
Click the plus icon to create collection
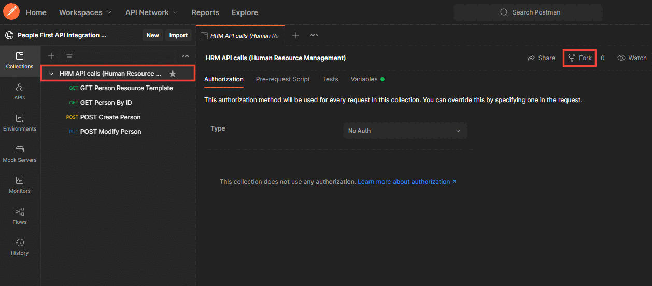click(51, 56)
